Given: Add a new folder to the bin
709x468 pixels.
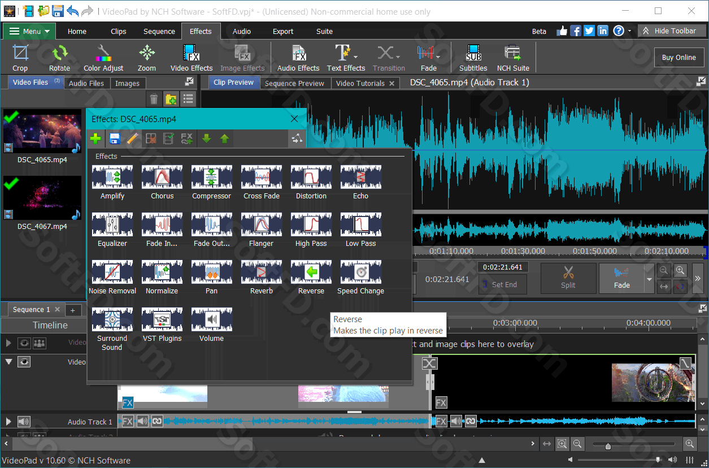Looking at the screenshot, I should click(171, 100).
